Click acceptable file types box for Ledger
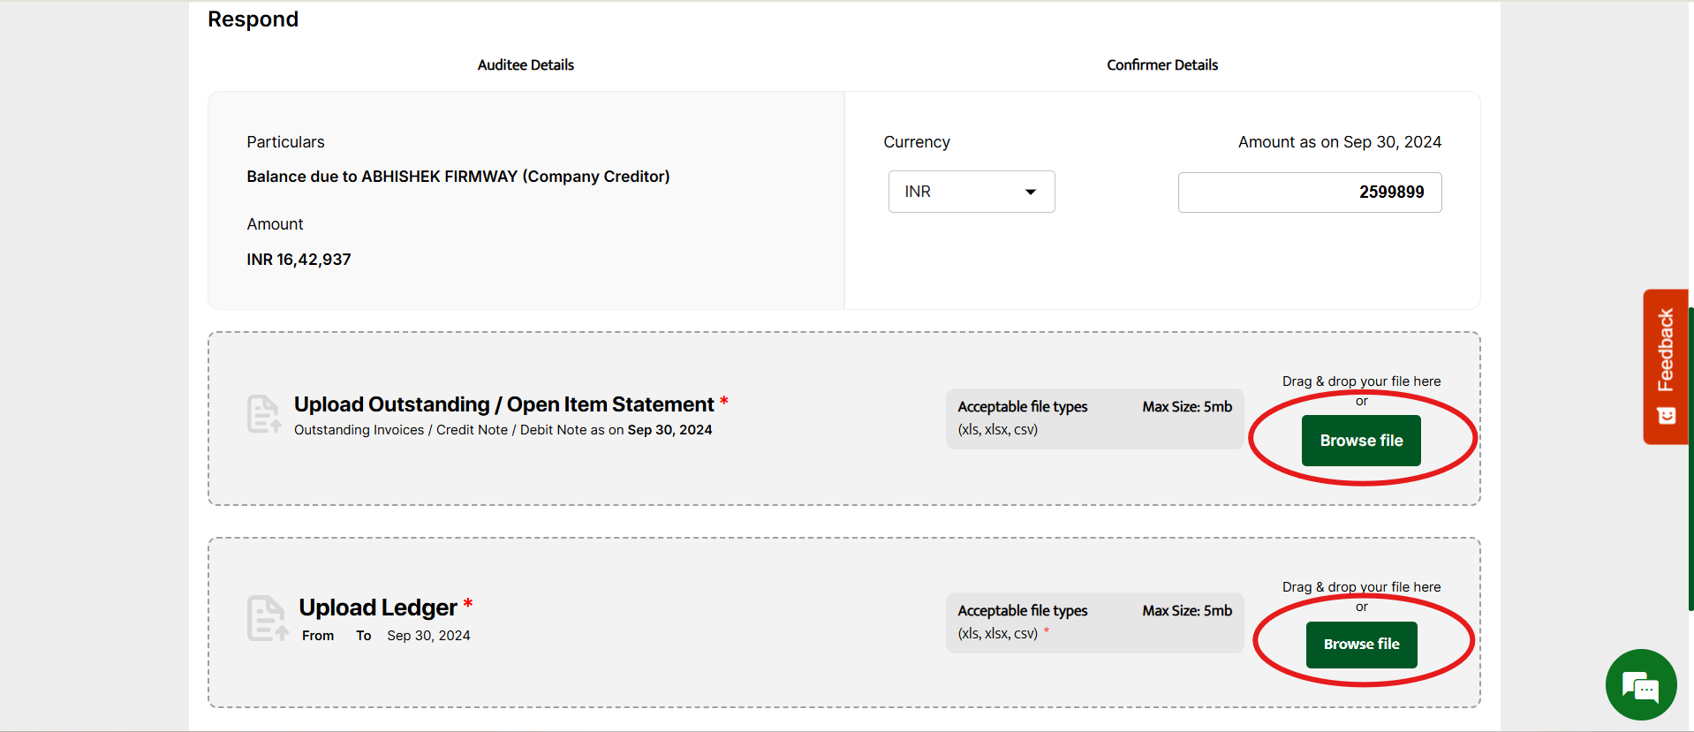Screen dimensions: 1694x732 coord(1093,623)
